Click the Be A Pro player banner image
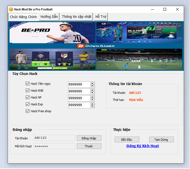 tap(52, 33)
